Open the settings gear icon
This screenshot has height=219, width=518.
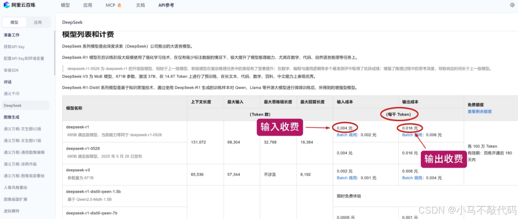tap(512, 5)
